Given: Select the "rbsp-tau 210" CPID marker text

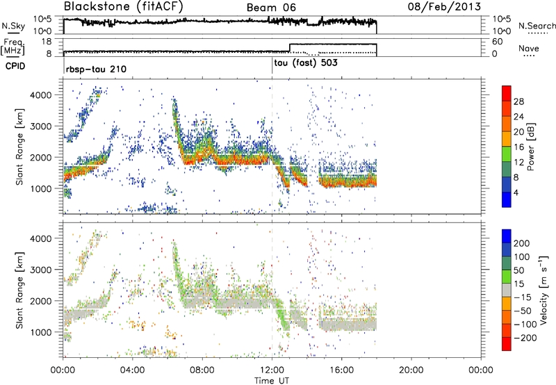Looking at the screenshot, I should point(96,69).
